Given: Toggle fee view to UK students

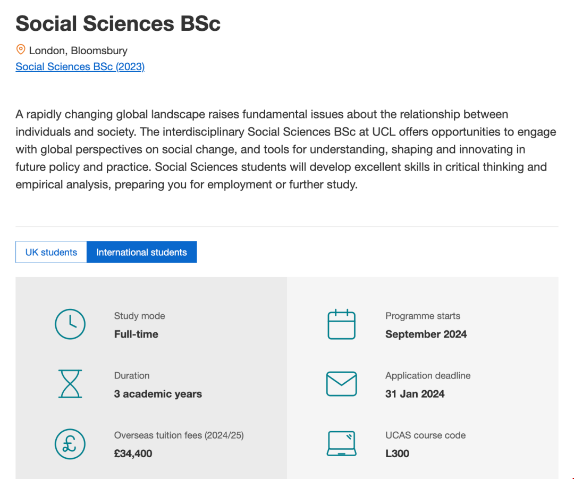Looking at the screenshot, I should pos(50,251).
